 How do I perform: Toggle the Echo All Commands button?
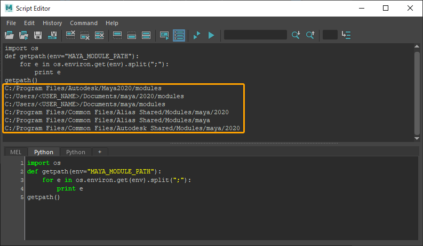tap(164, 35)
